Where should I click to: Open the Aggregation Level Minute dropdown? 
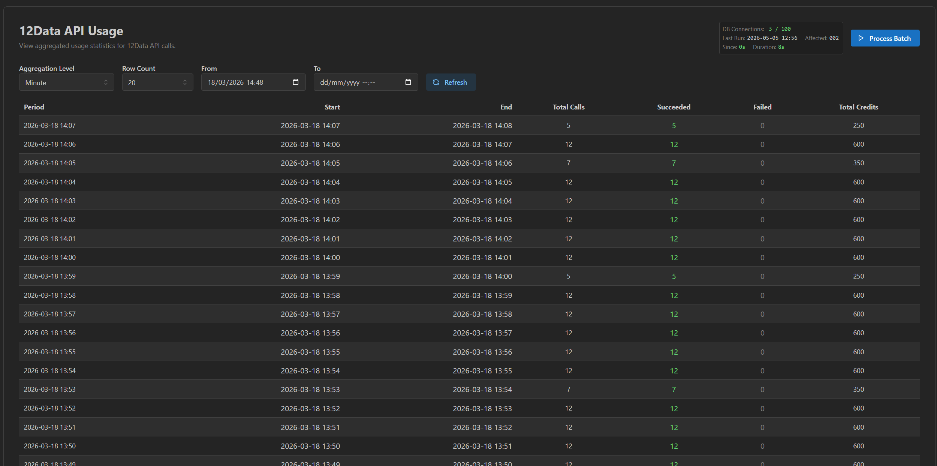pyautogui.click(x=67, y=82)
